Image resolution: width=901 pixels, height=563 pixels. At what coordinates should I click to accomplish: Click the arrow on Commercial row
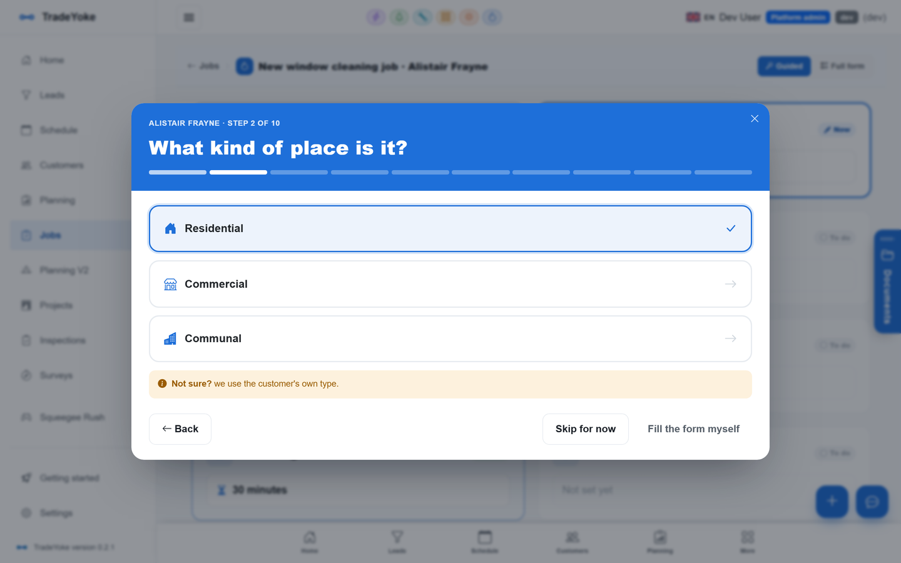(x=730, y=284)
